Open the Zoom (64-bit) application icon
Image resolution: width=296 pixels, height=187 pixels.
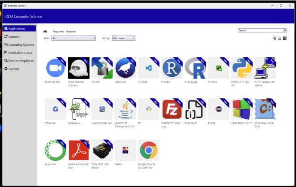click(x=55, y=68)
